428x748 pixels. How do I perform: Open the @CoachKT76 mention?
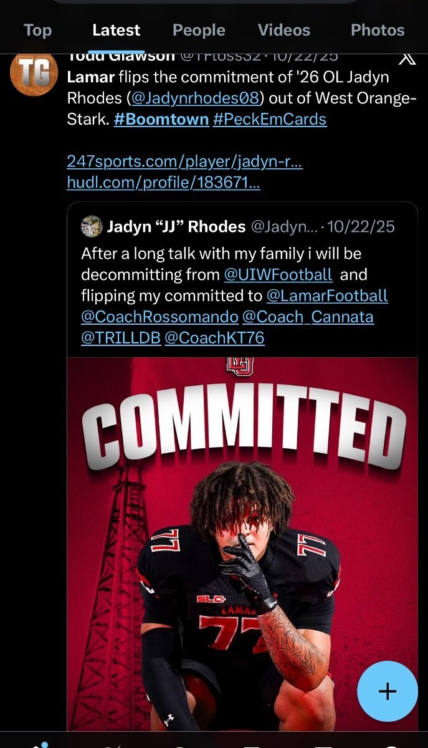click(214, 338)
